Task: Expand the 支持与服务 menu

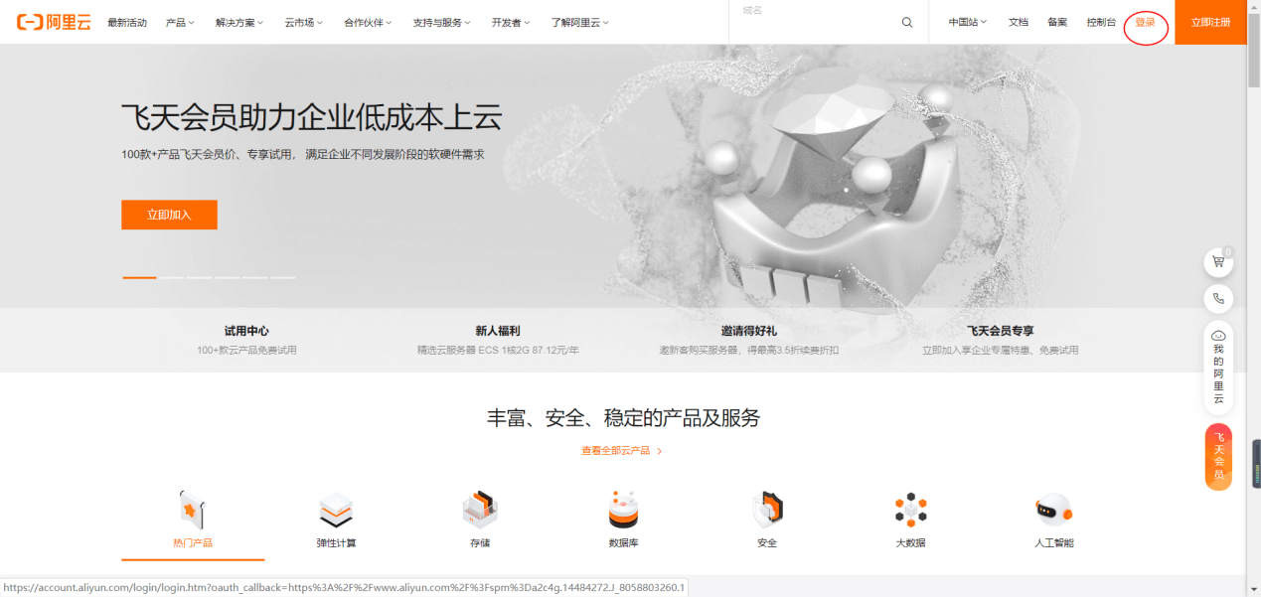Action: pyautogui.click(x=442, y=22)
